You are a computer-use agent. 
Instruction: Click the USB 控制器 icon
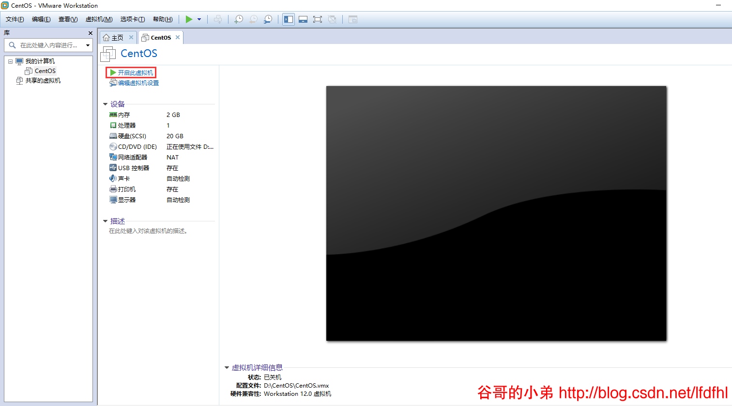pyautogui.click(x=113, y=168)
